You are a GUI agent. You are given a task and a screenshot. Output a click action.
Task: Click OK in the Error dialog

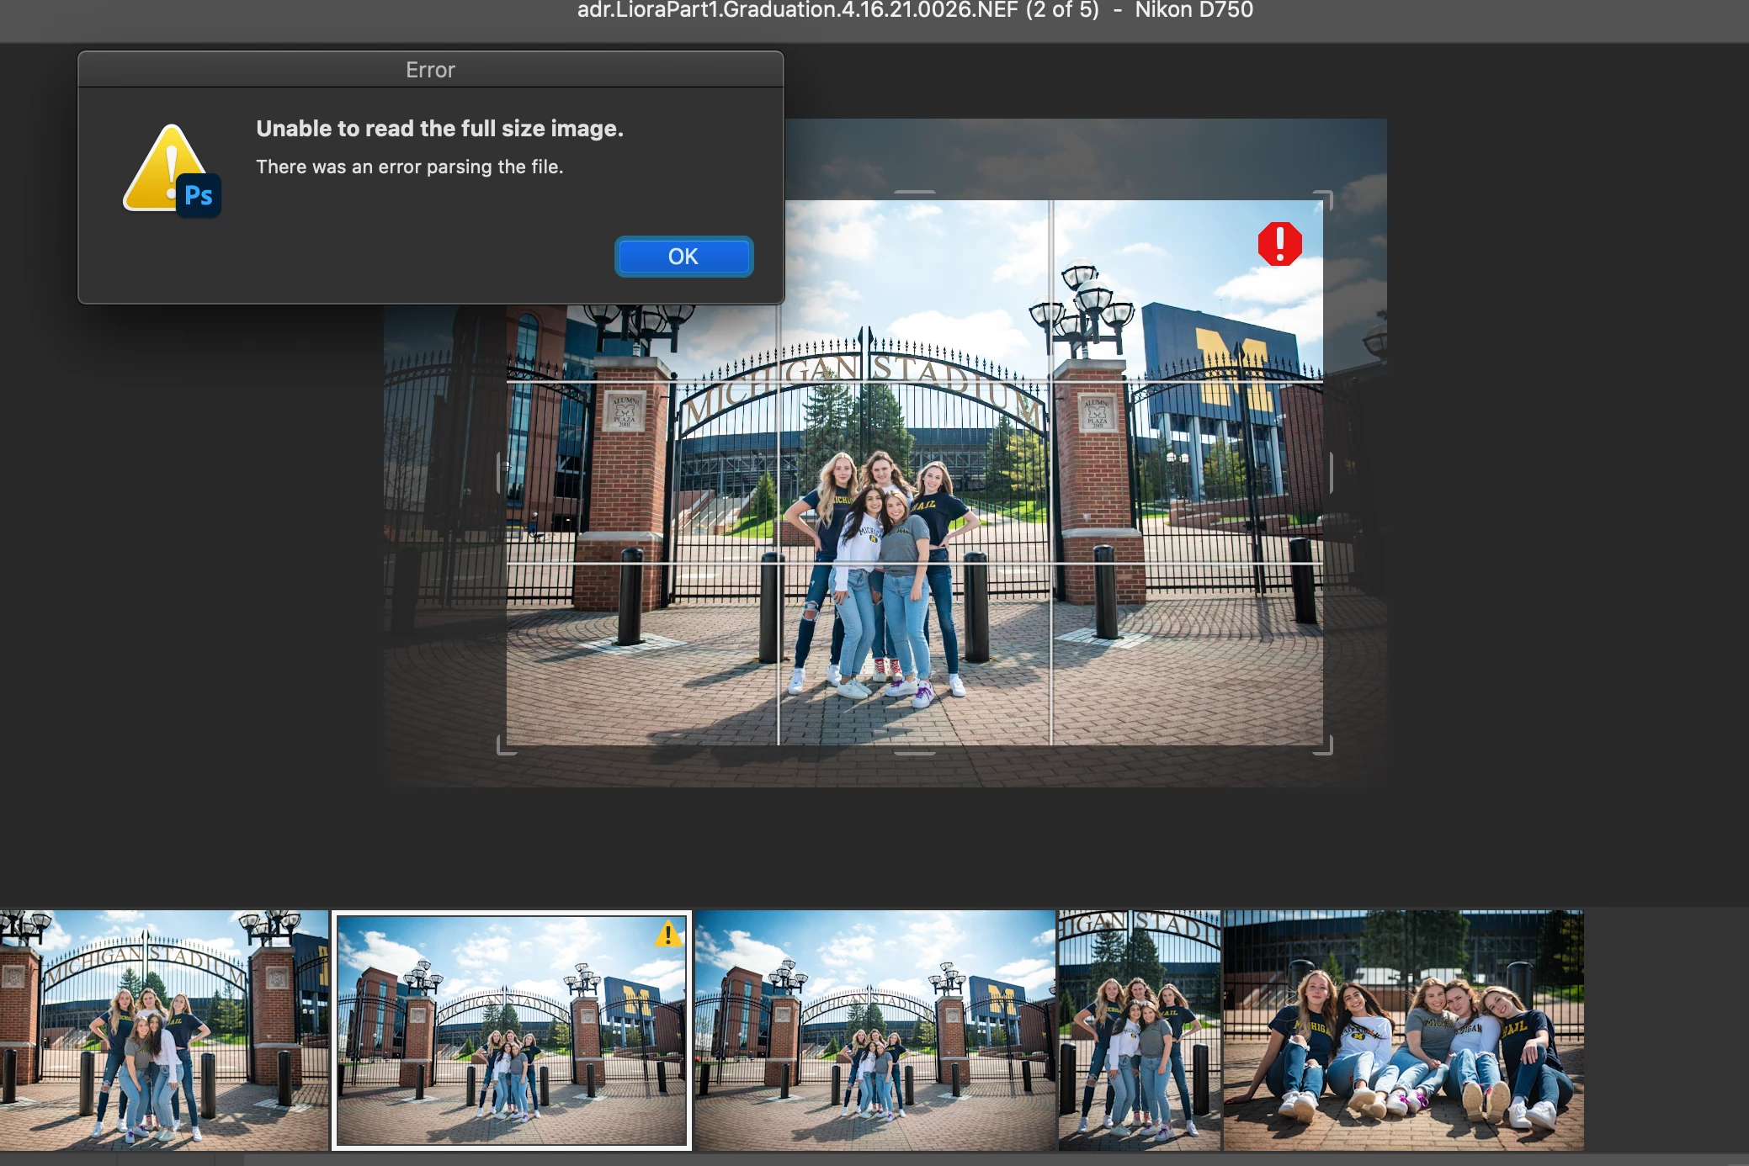[683, 257]
